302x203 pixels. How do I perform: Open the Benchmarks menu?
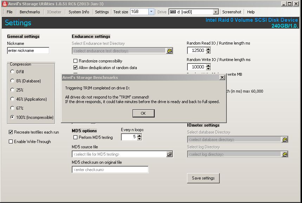coord(30,12)
